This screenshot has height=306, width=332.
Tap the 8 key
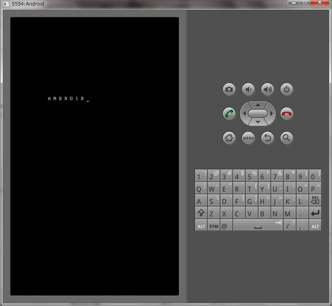[x=290, y=175]
